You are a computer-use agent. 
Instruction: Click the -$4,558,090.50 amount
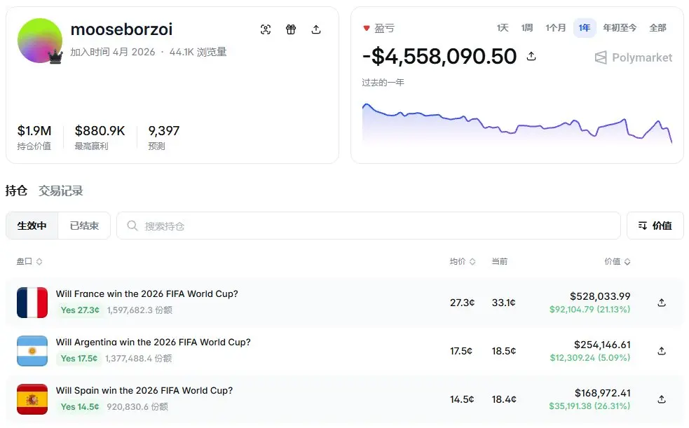tap(439, 56)
